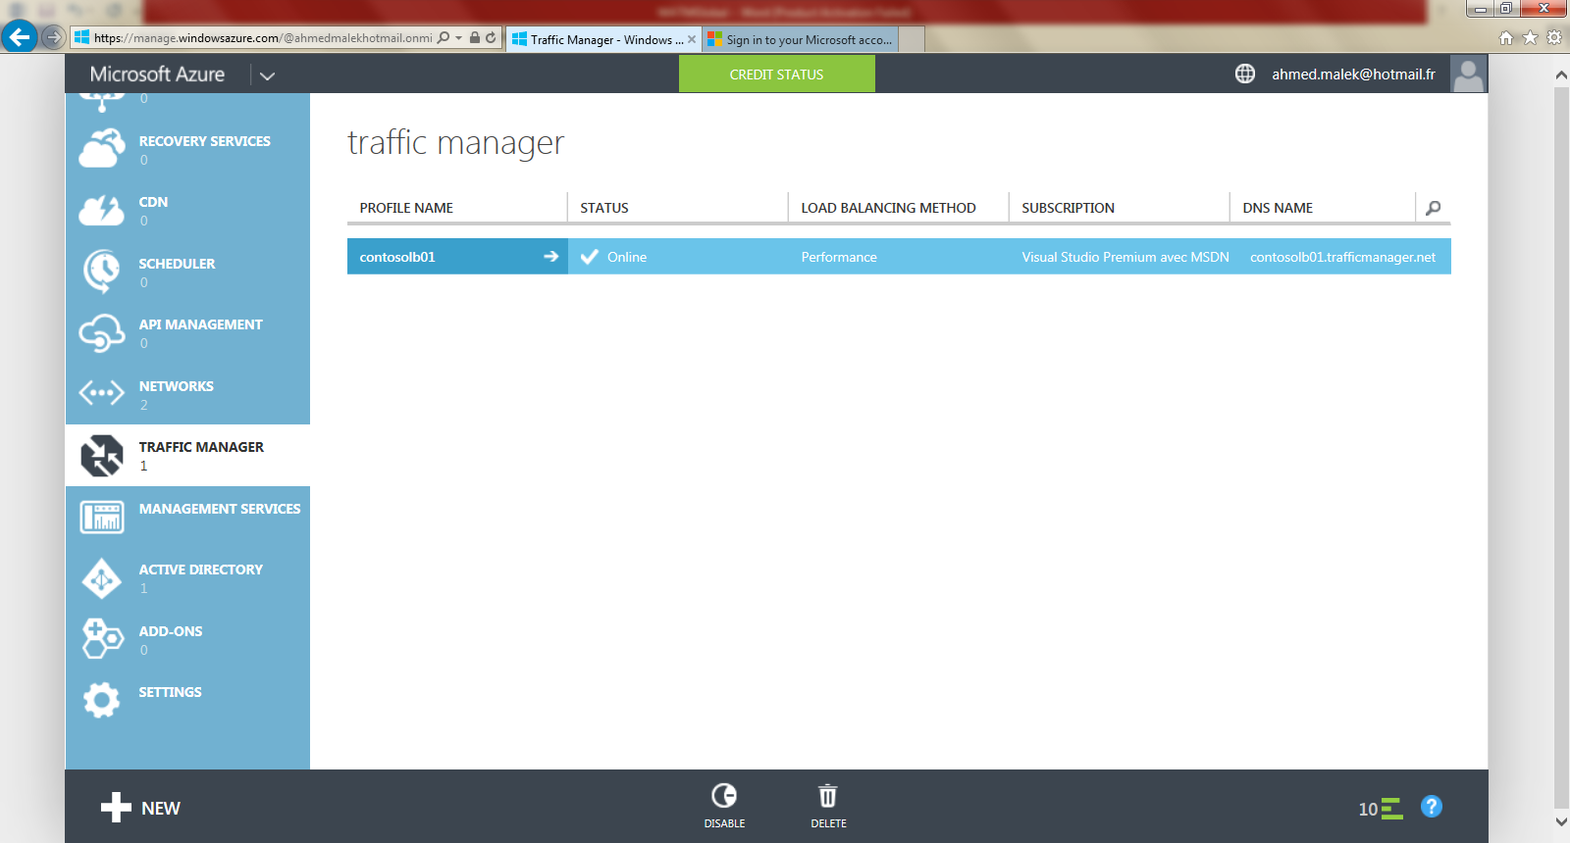Sort by SUBSCRIPTION column header
Screen dimensions: 1570x843
tap(1068, 208)
